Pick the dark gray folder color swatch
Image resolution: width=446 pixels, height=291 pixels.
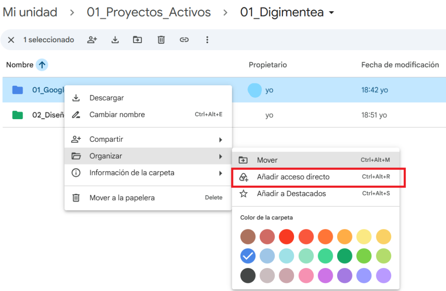[x=248, y=275]
